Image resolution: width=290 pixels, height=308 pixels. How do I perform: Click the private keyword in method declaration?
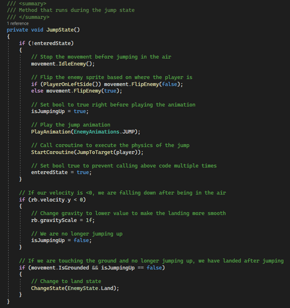click(18, 29)
